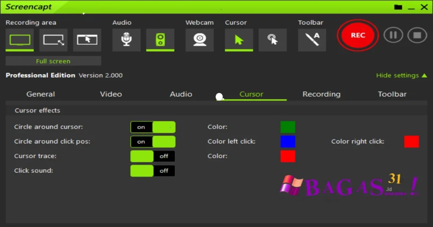Change red right click color swatch

point(411,142)
